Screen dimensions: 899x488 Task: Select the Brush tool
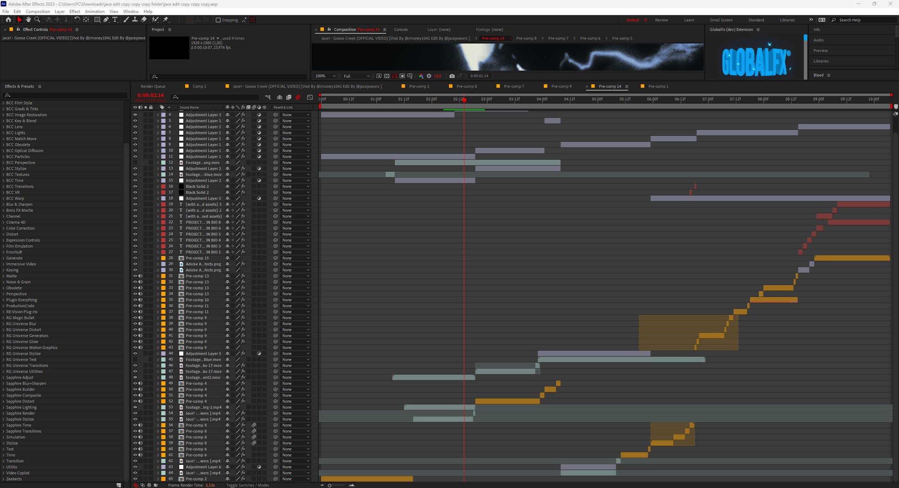(126, 20)
